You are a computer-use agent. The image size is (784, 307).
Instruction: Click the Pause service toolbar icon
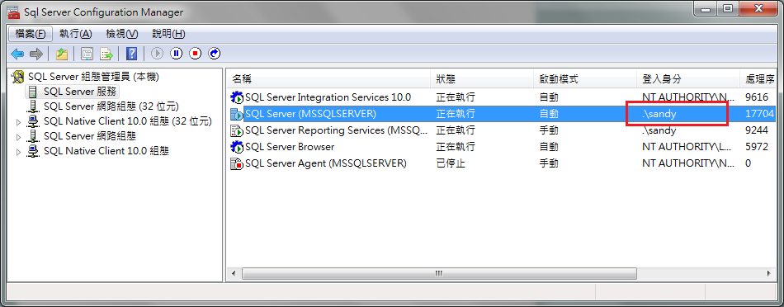point(176,54)
